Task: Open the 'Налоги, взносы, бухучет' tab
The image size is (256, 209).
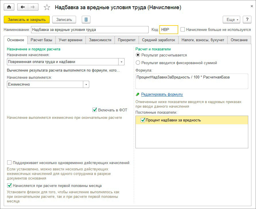Action: pyautogui.click(x=203, y=40)
